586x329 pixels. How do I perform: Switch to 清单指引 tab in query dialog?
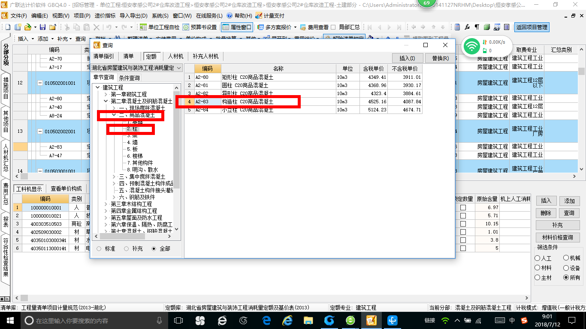[x=104, y=56]
